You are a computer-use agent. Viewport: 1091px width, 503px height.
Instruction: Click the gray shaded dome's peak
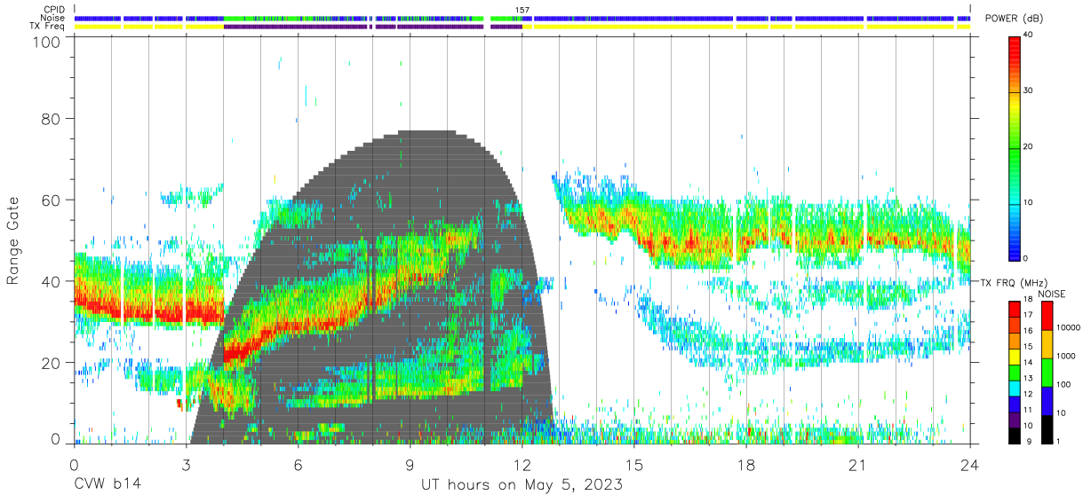428,132
